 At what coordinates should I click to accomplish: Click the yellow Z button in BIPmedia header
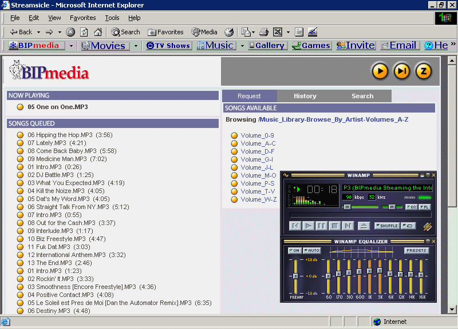click(424, 71)
